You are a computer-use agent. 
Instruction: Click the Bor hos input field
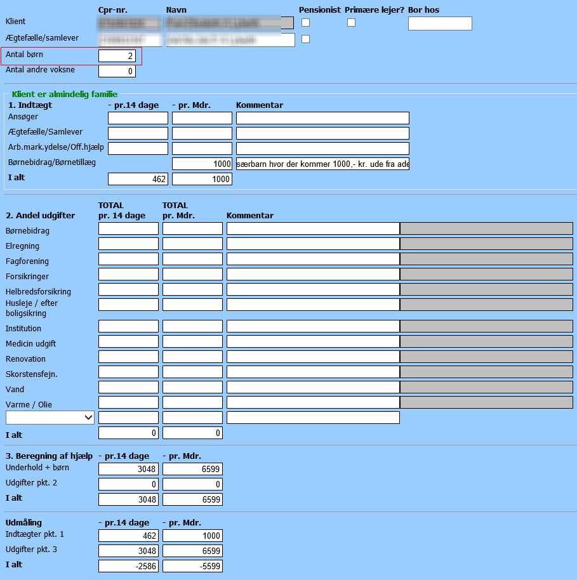[440, 23]
